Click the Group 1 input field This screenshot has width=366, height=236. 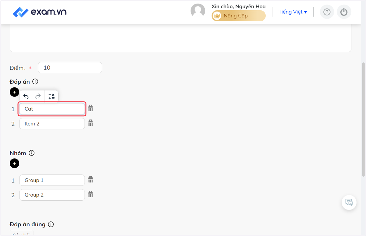click(x=52, y=180)
